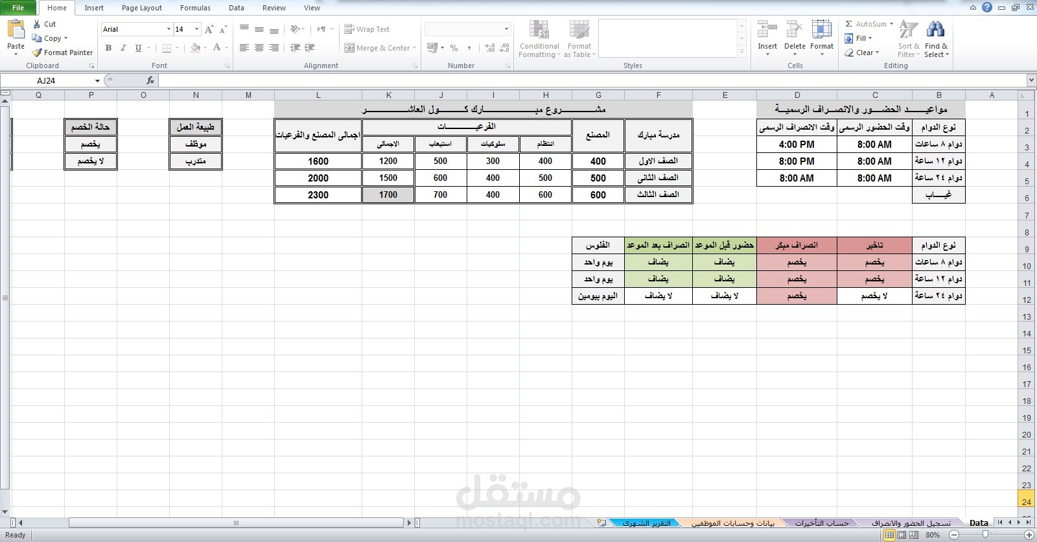Select column header L

click(318, 95)
